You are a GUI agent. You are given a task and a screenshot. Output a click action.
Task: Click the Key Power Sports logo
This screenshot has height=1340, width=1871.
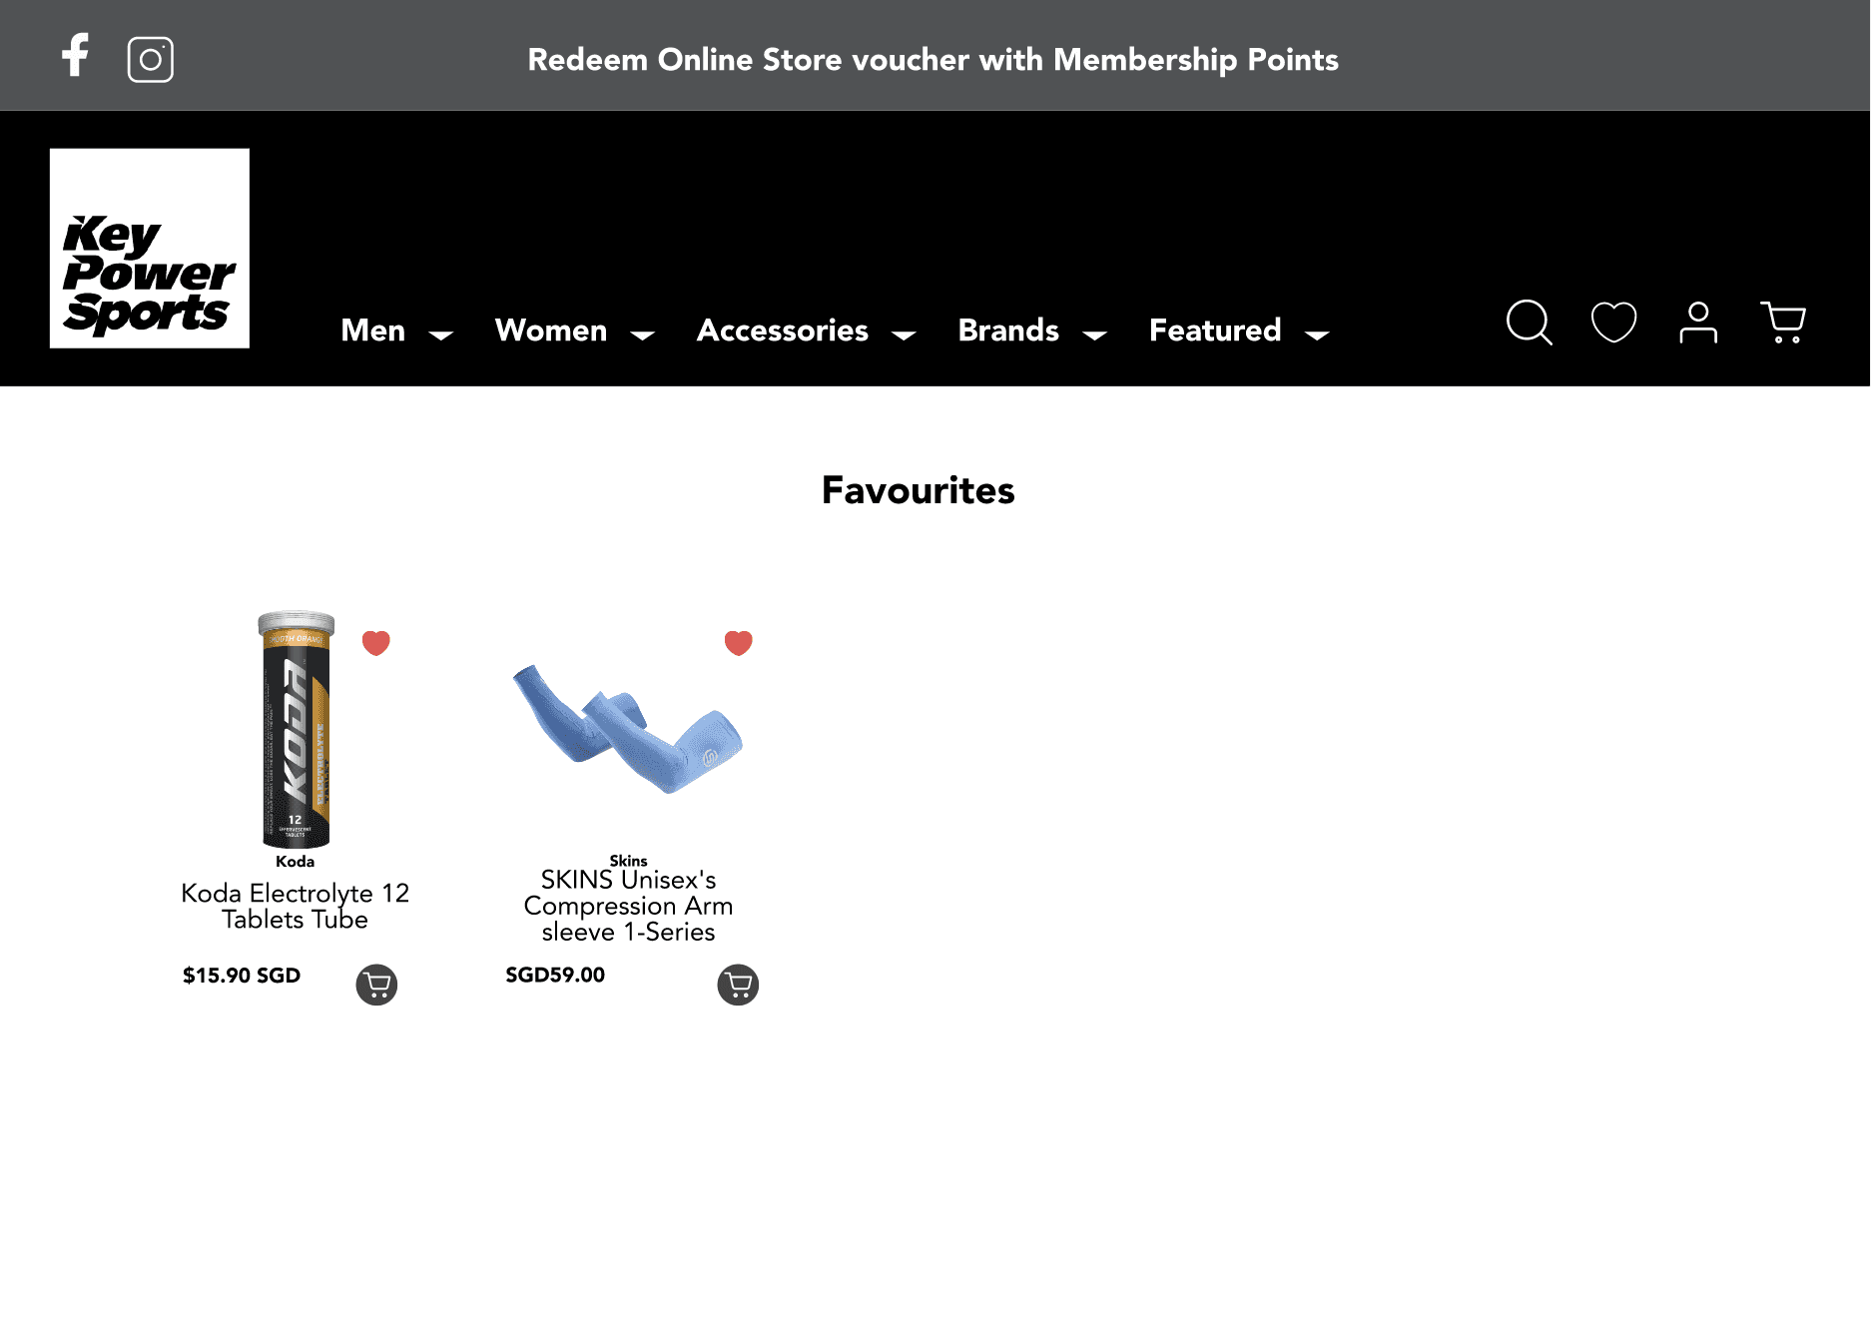coord(150,249)
